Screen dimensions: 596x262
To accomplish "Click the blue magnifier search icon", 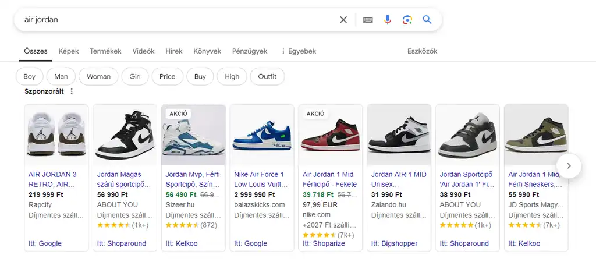I will tap(427, 20).
